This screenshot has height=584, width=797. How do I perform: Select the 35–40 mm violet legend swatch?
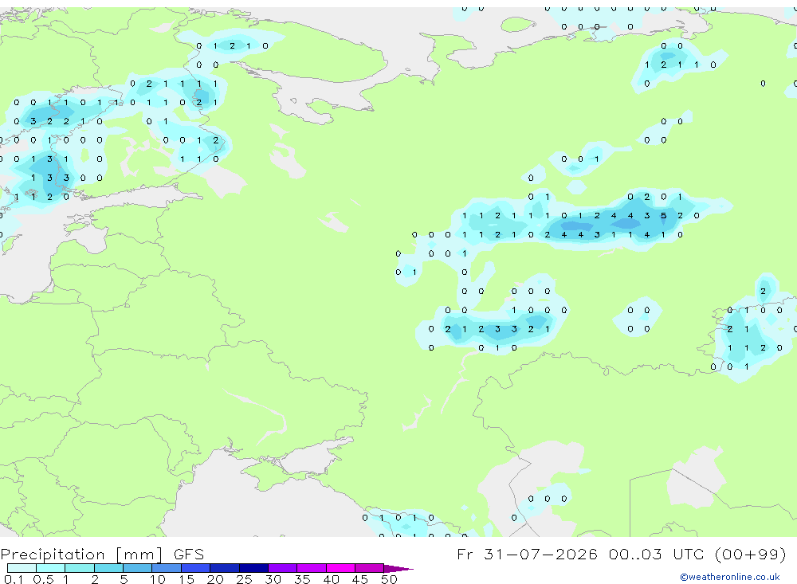(311, 568)
